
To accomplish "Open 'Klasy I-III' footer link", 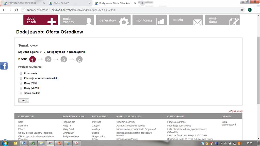I will click(67, 126).
